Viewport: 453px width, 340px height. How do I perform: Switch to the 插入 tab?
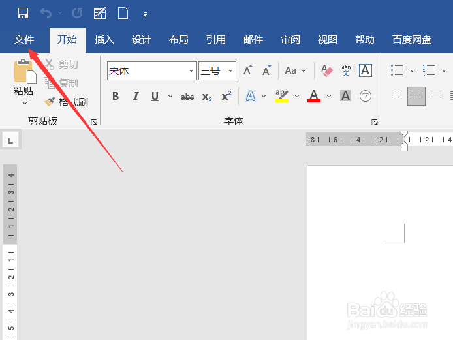(104, 40)
